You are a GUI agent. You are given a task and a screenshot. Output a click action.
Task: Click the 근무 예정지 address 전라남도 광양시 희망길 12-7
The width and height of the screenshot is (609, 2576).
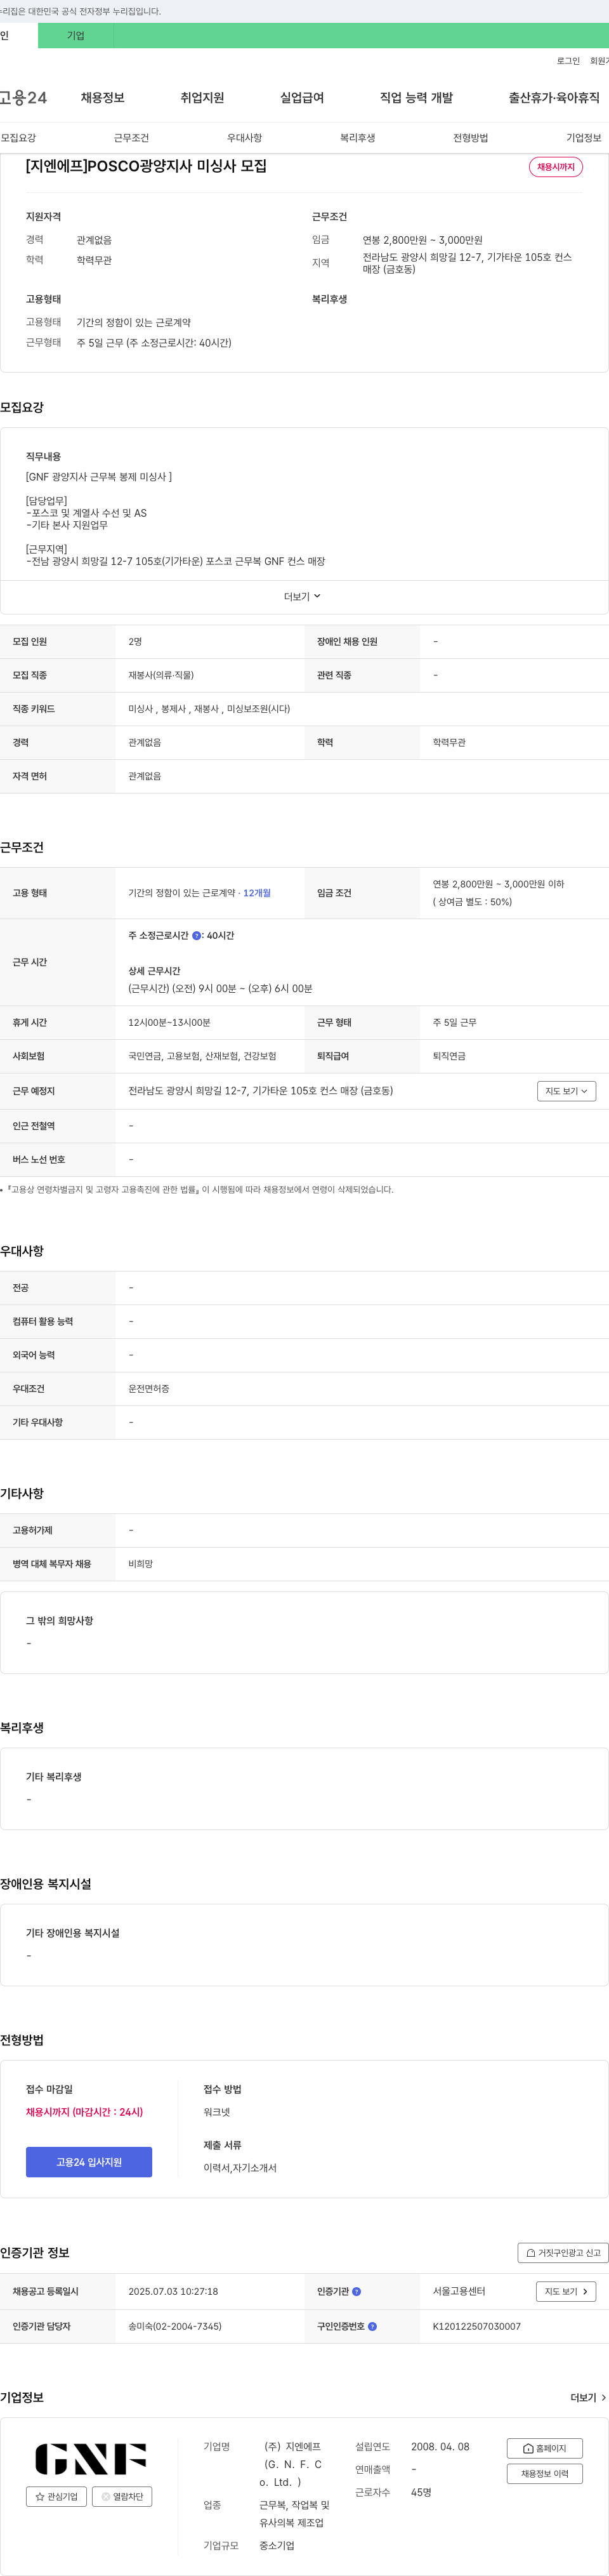260,1091
